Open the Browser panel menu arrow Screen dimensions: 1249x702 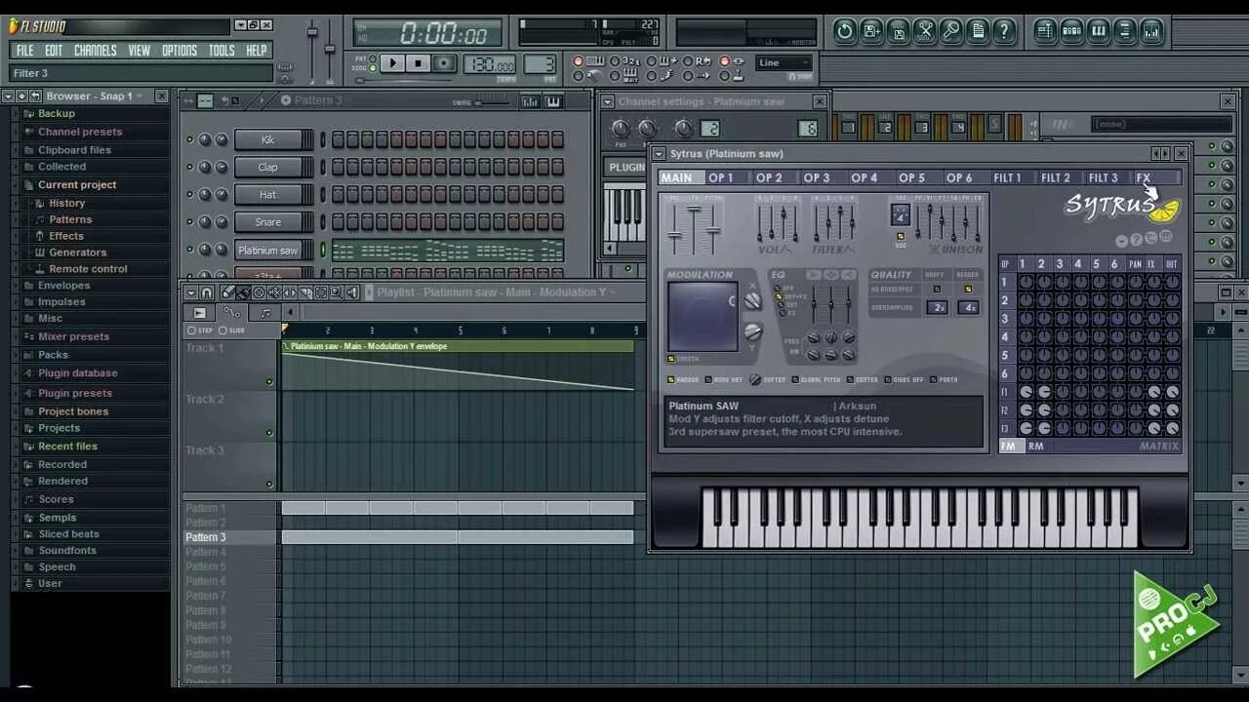pos(9,96)
